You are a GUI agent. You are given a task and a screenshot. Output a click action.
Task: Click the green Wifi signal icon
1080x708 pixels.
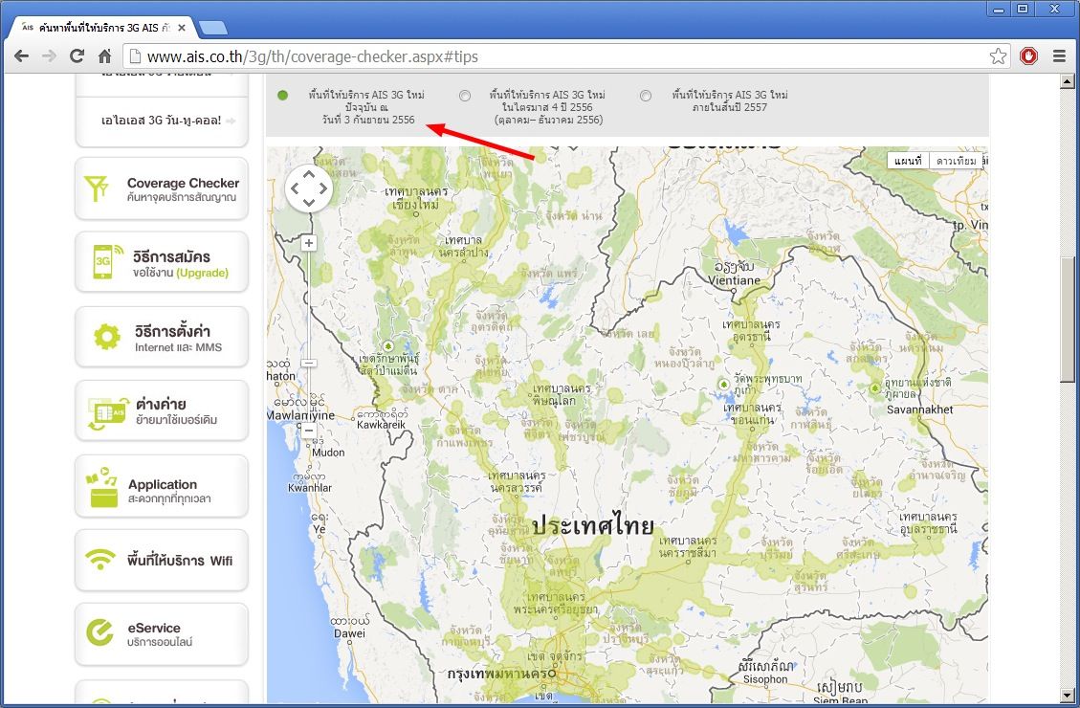100,559
